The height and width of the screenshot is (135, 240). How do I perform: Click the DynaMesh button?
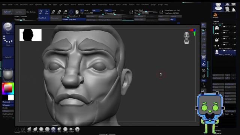point(44,18)
